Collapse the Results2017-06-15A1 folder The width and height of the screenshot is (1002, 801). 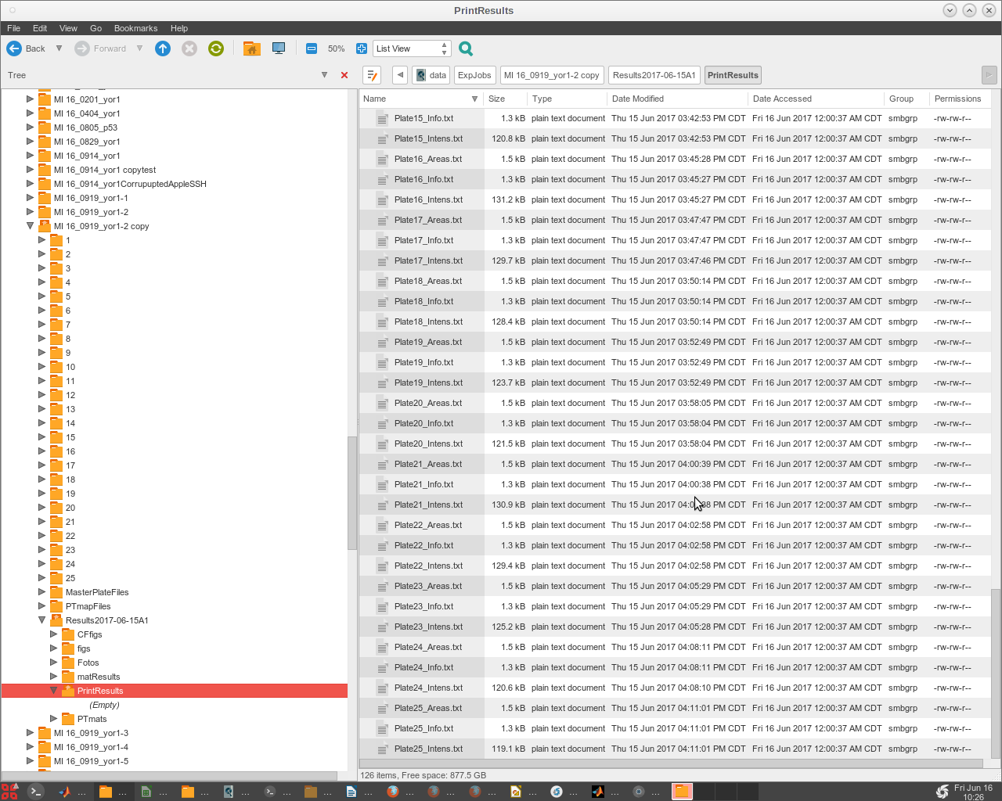point(42,620)
